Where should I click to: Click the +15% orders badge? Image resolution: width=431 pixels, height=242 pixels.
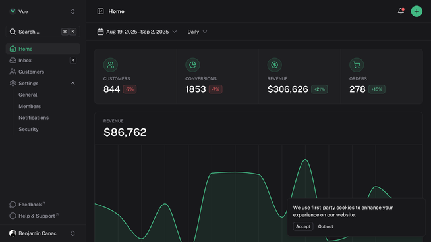[377, 89]
